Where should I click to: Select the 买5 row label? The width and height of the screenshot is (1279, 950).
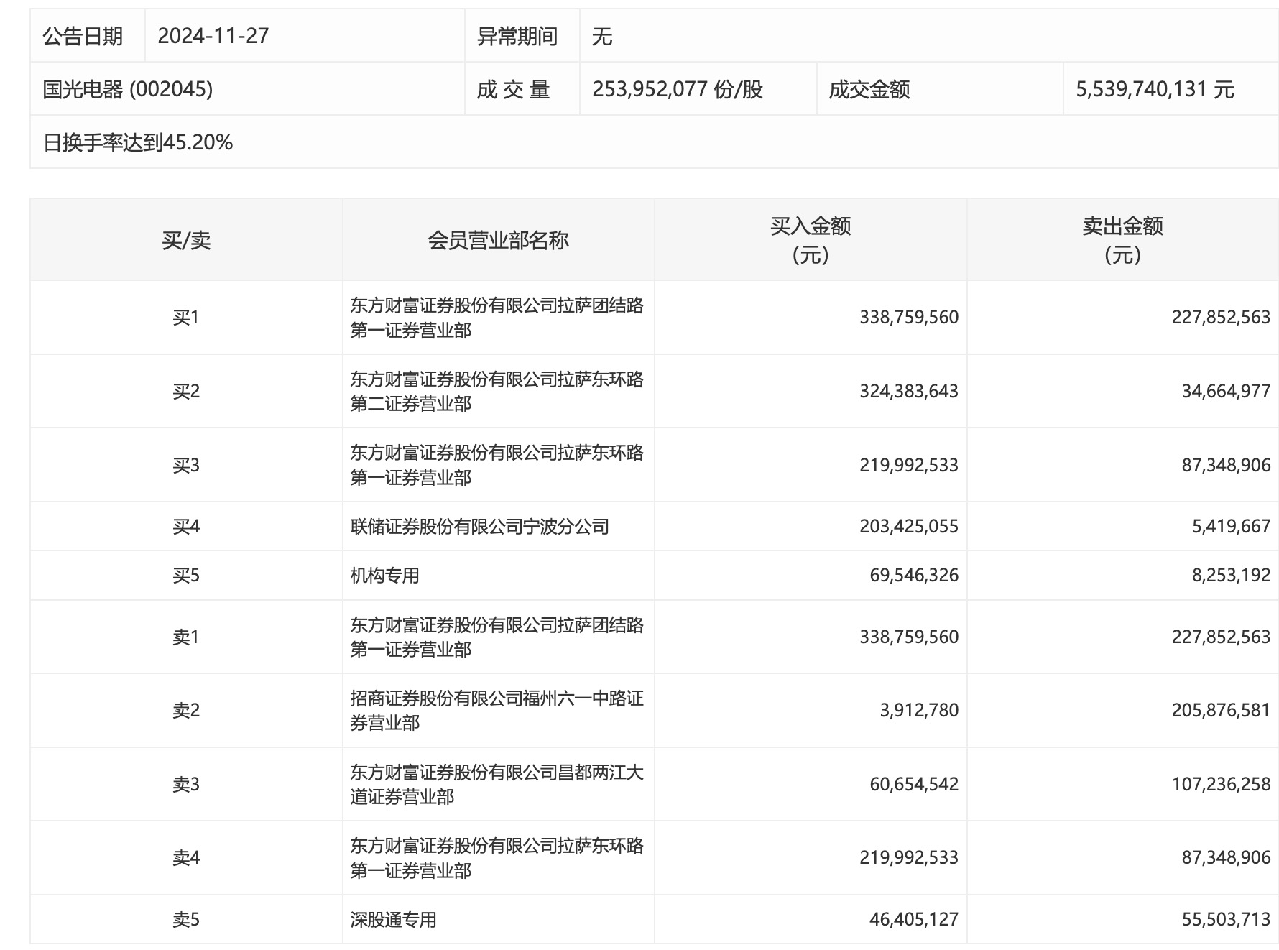[186, 575]
